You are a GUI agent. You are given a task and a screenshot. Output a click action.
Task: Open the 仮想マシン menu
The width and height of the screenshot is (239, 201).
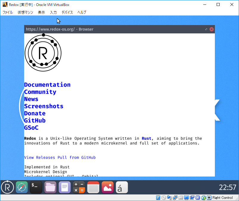[25, 13]
